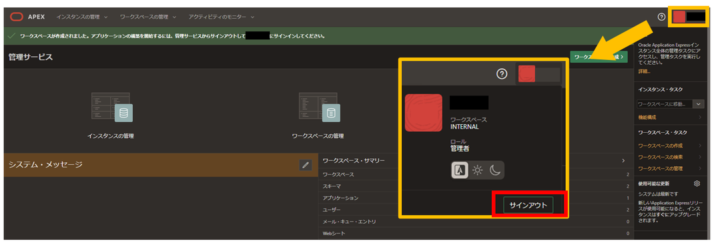
Task: Click the システム・メッセージ heading
Action: (45, 165)
